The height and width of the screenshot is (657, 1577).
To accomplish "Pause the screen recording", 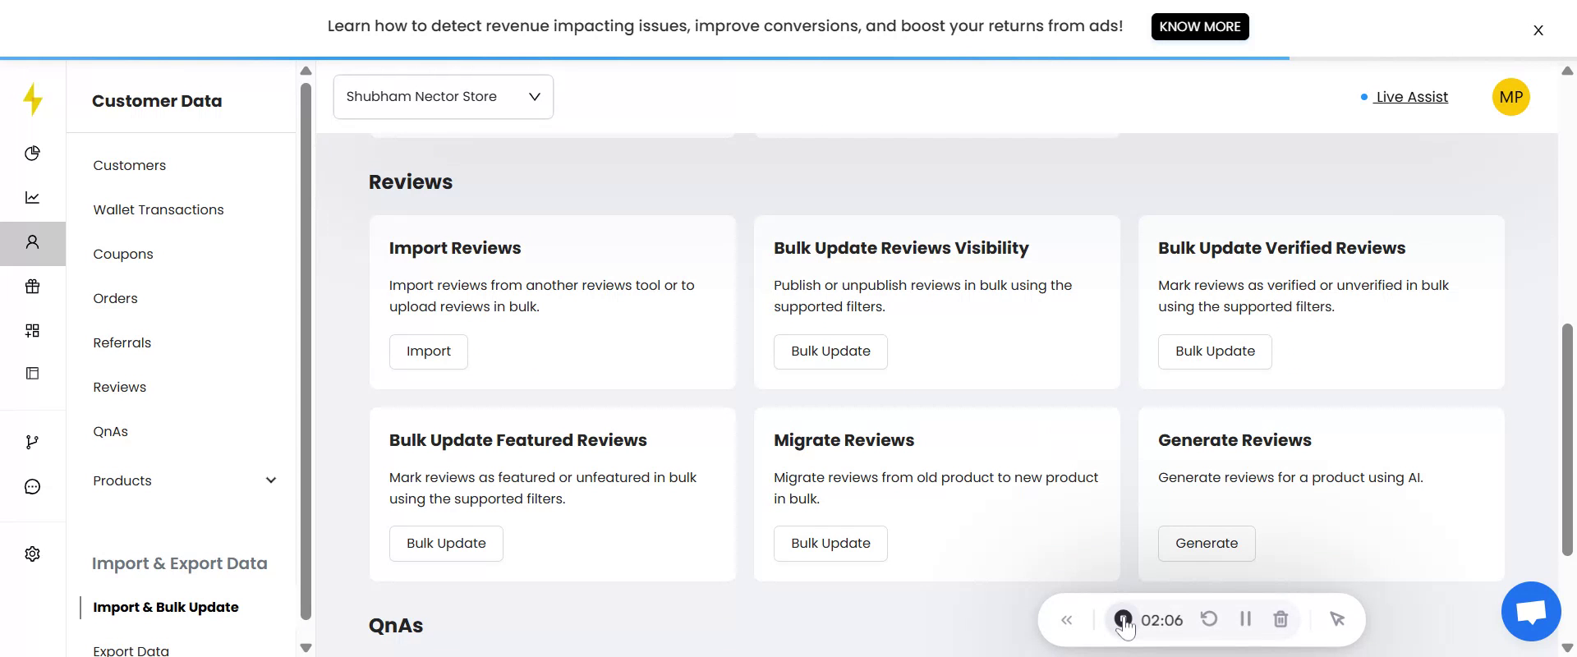I will coord(1245,619).
